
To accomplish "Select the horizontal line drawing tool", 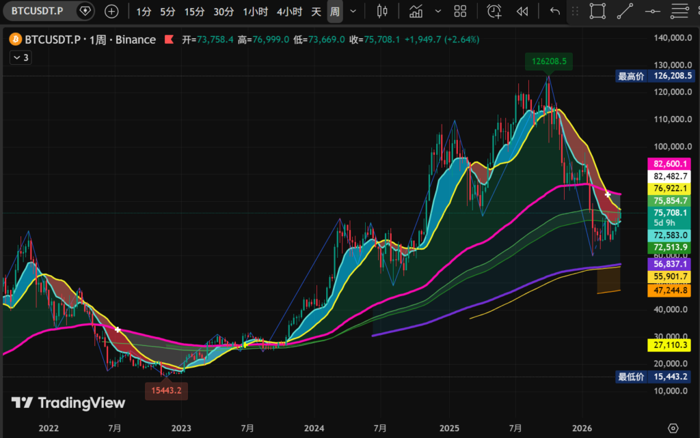I will coord(652,11).
